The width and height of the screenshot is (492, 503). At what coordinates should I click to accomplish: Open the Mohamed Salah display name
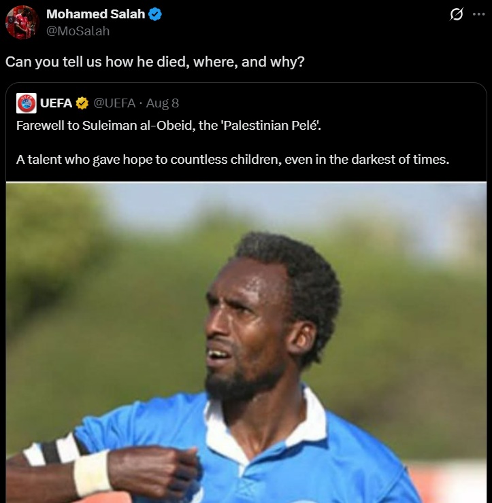point(95,14)
